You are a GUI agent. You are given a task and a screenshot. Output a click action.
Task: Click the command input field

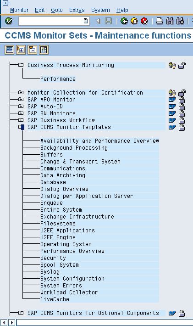pos(54,21)
